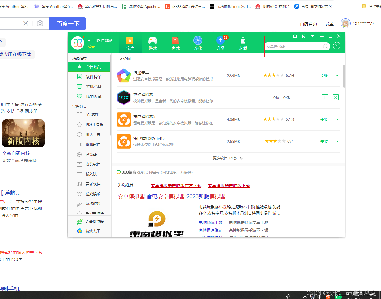Open 我的收藏 heart item
381x299 pixels.
pos(89,97)
